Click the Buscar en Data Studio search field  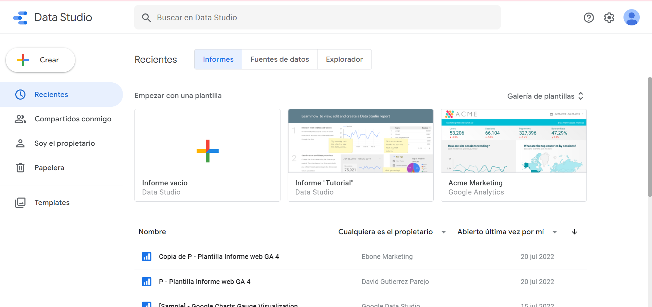coord(317,18)
